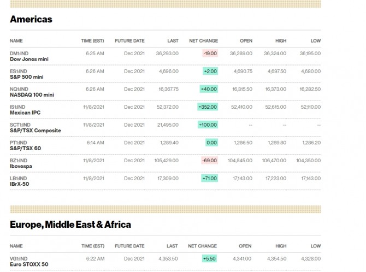Screen dimensions: 366x272
Task: Open the Ibovespa futures link
Action: pyautogui.click(x=23, y=167)
